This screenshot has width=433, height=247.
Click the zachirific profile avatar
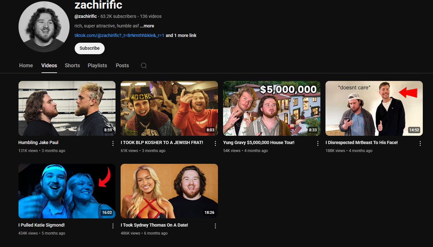(44, 26)
